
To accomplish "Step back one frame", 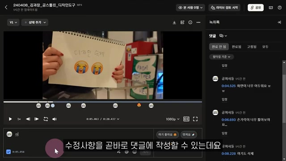I will tap(28, 119).
